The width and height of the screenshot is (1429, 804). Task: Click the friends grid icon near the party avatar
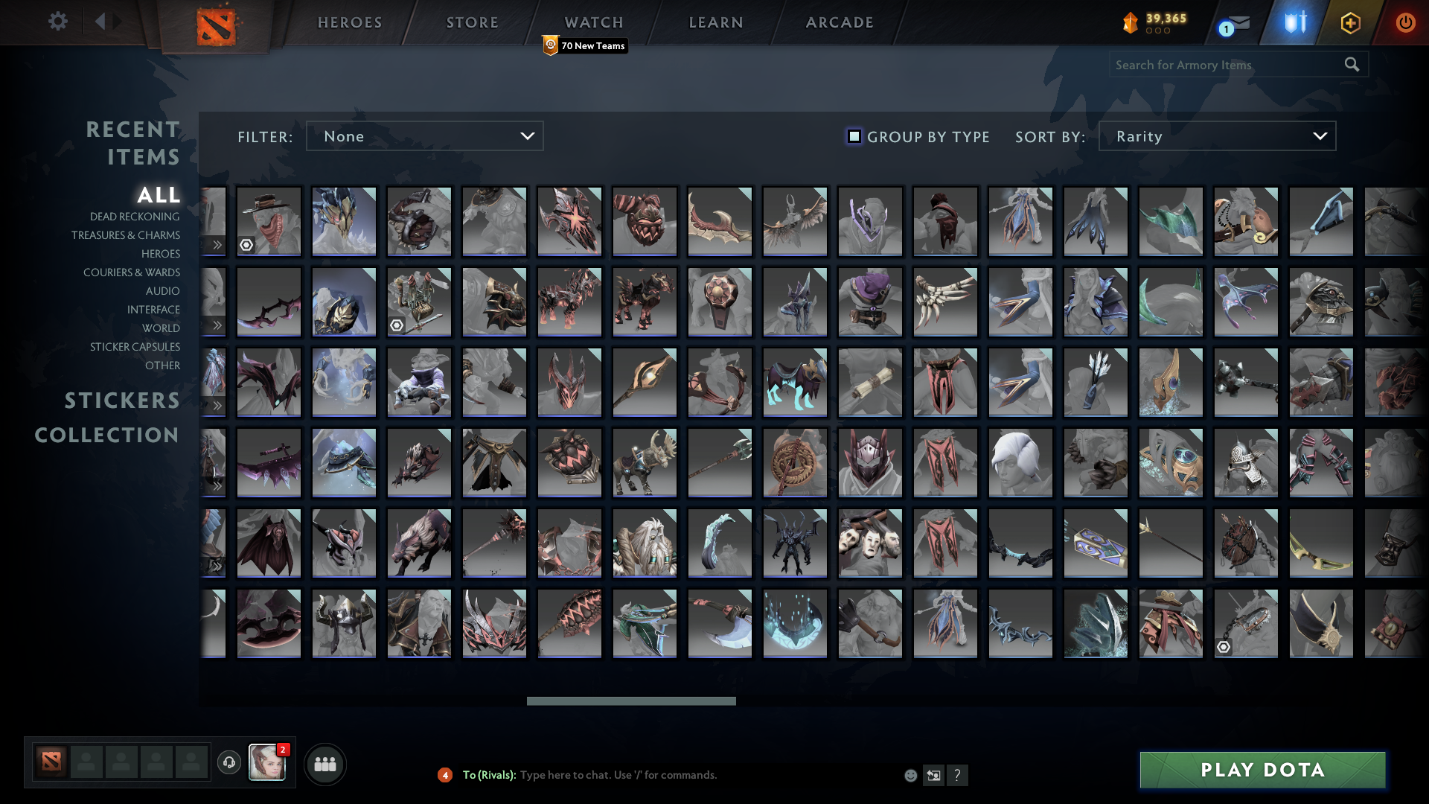(325, 763)
